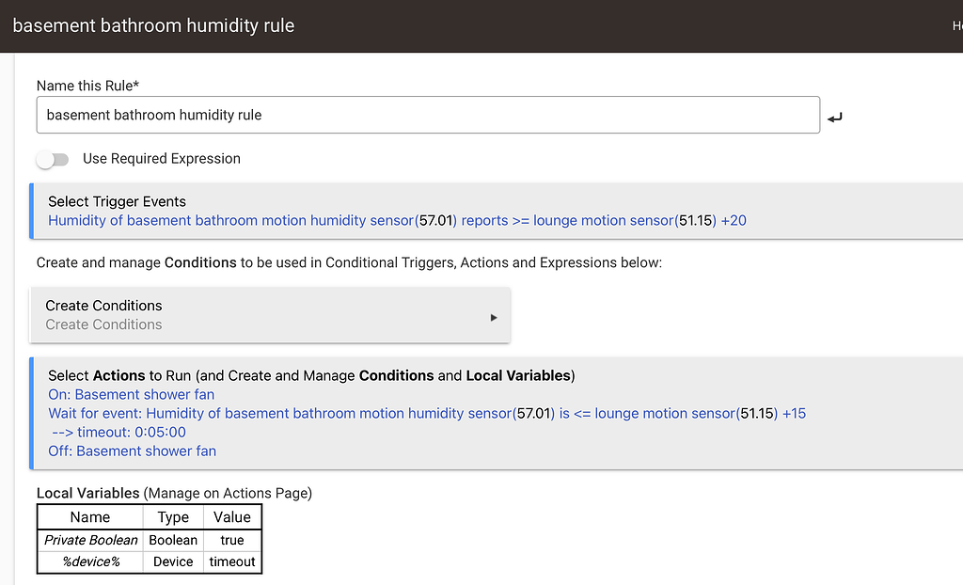This screenshot has height=585, width=963.
Task: Expand the Create Conditions section
Action: (x=270, y=315)
